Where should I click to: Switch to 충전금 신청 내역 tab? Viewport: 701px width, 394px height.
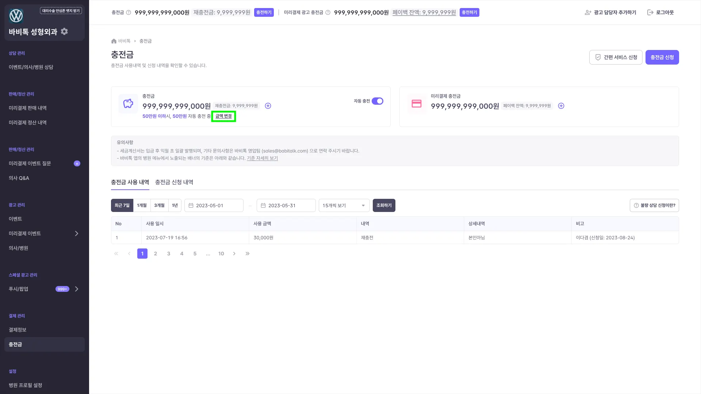click(174, 182)
